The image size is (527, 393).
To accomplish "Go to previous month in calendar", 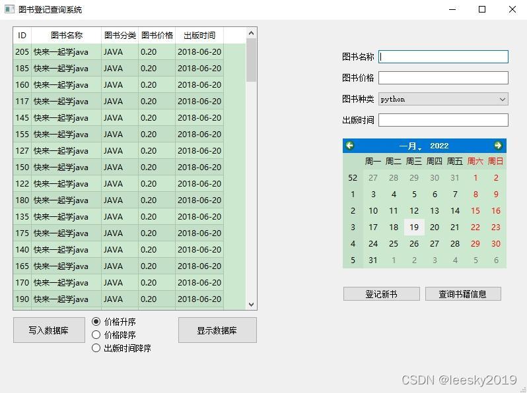I will (350, 146).
